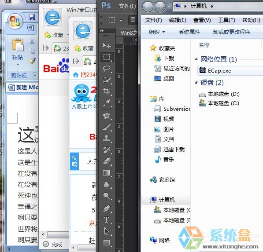Click the explorer Back navigation button
263x252 pixels.
coord(148,7)
